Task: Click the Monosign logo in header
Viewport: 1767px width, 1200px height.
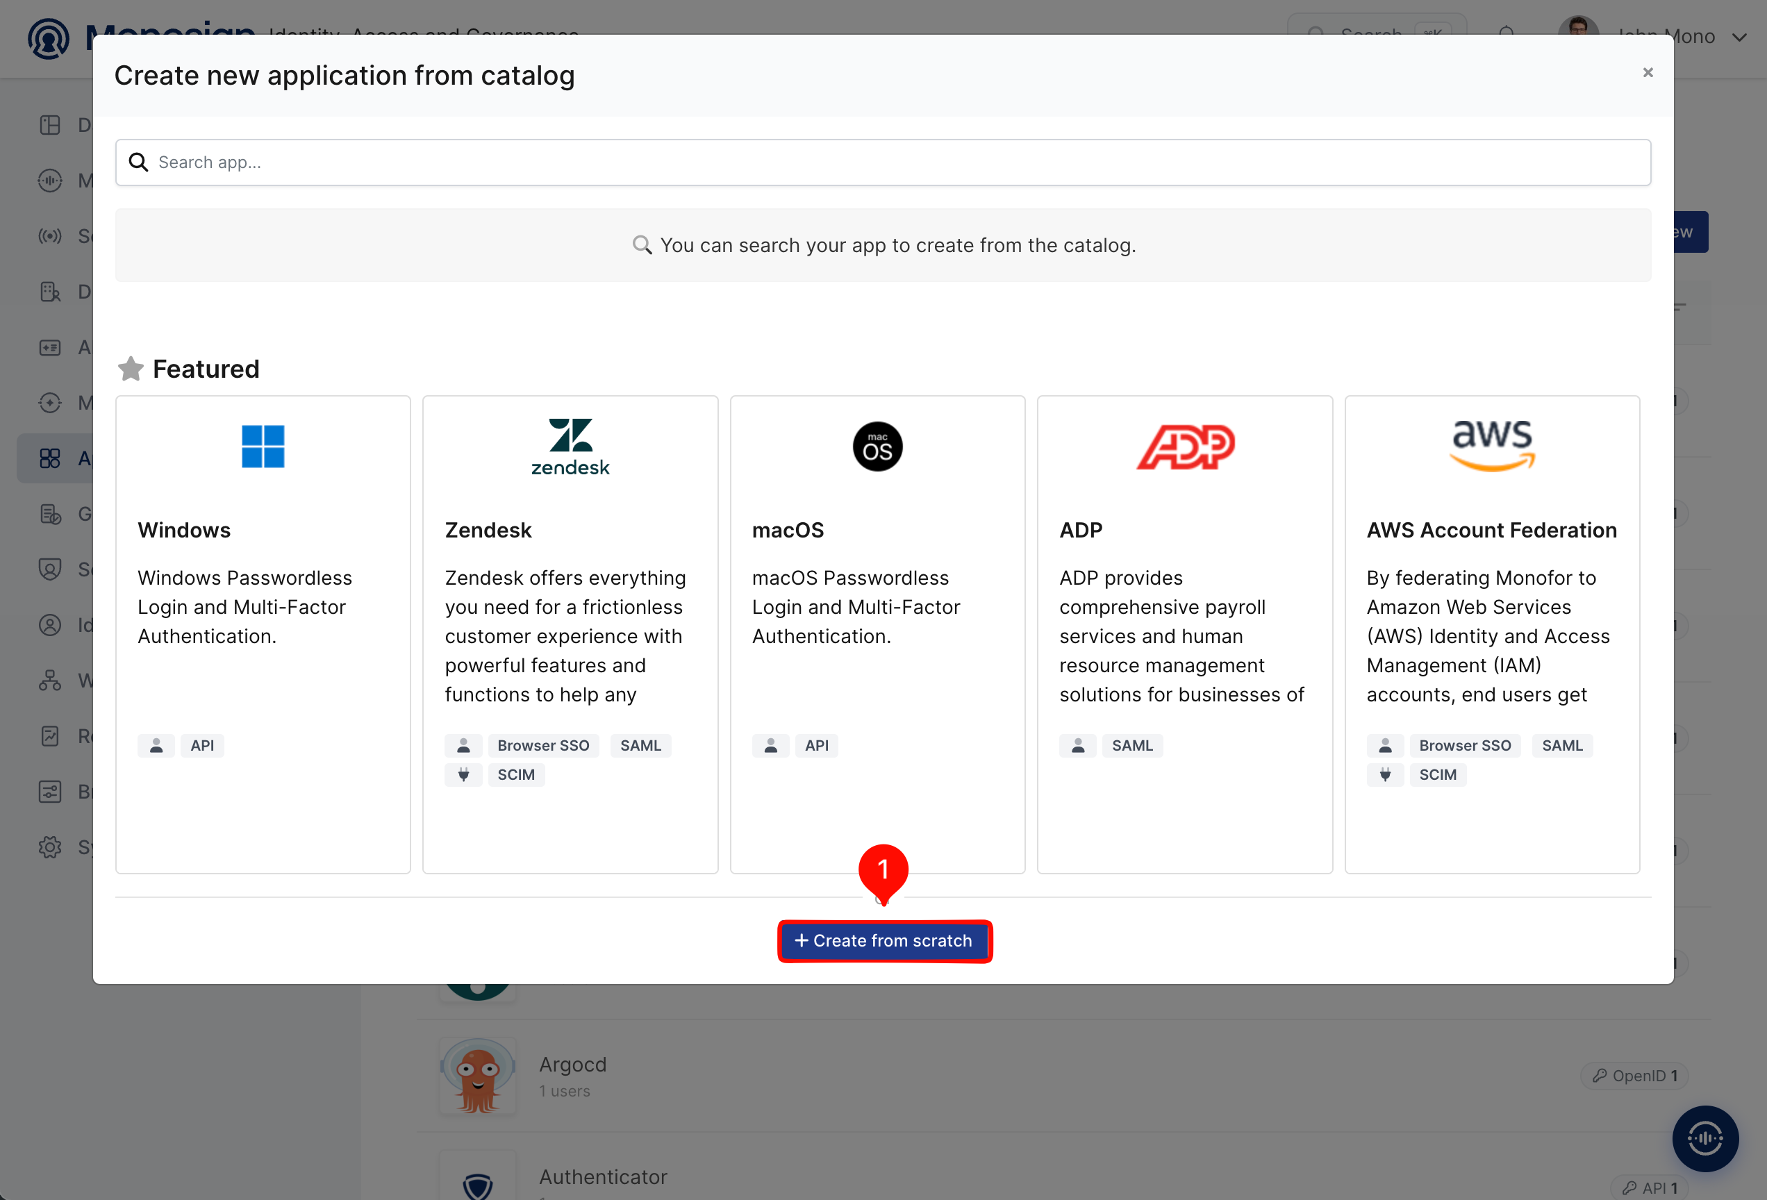Action: pyautogui.click(x=49, y=38)
